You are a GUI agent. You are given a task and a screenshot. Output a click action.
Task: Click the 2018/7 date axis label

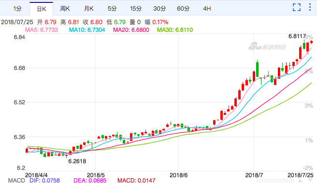click(x=254, y=175)
